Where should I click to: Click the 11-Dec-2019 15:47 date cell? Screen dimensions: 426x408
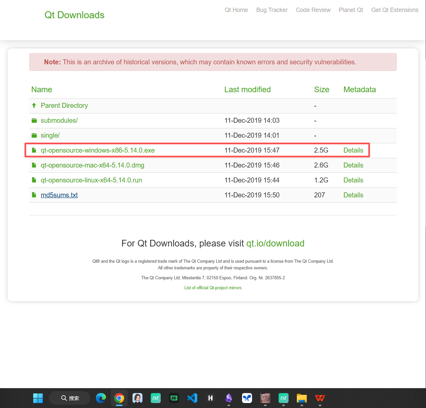point(252,150)
